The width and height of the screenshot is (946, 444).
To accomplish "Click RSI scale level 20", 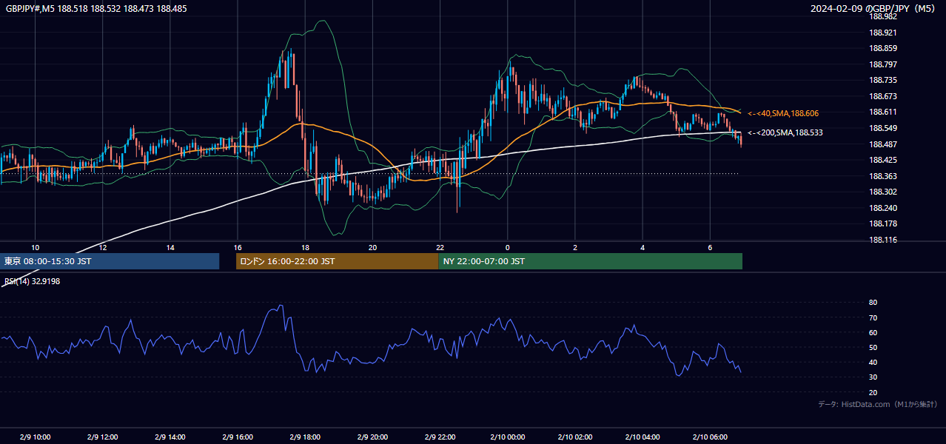I will point(873,392).
